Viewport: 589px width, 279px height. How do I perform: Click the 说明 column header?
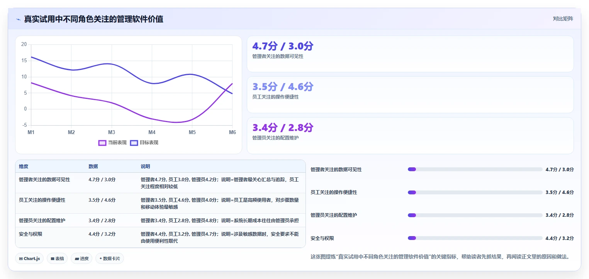[145, 167]
